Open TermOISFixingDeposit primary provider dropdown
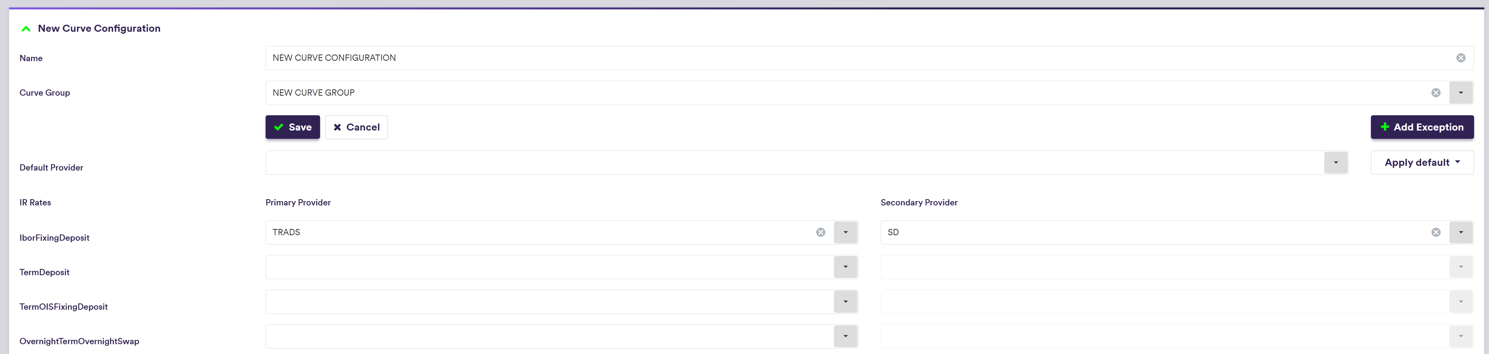 (845, 301)
